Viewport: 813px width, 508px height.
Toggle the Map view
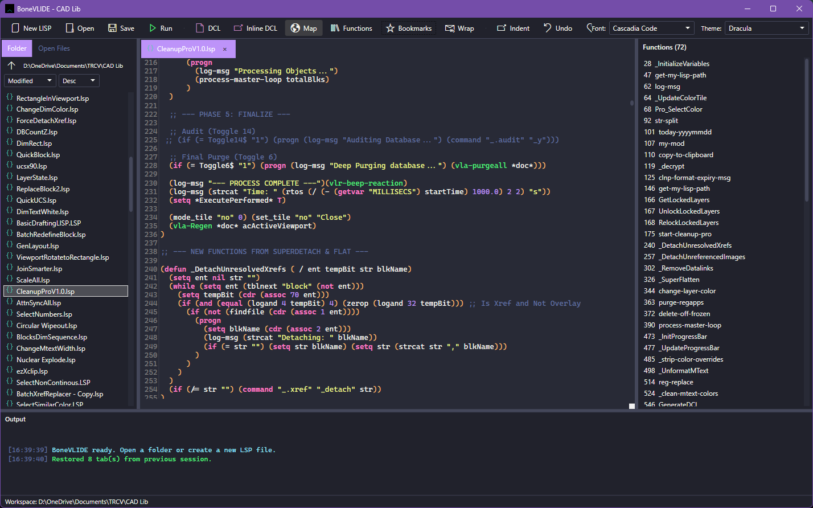pyautogui.click(x=303, y=28)
